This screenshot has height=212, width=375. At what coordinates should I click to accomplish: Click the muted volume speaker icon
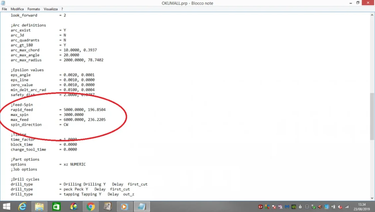pyautogui.click(x=341, y=207)
